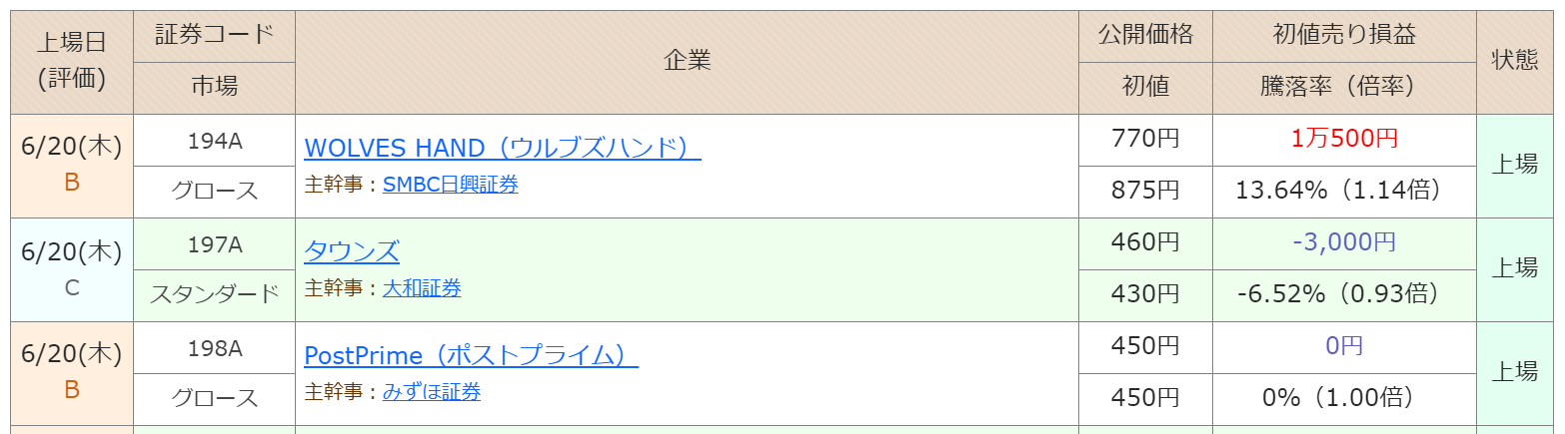Open the タウンズ company link
The width and height of the screenshot is (1565, 434).
[352, 251]
